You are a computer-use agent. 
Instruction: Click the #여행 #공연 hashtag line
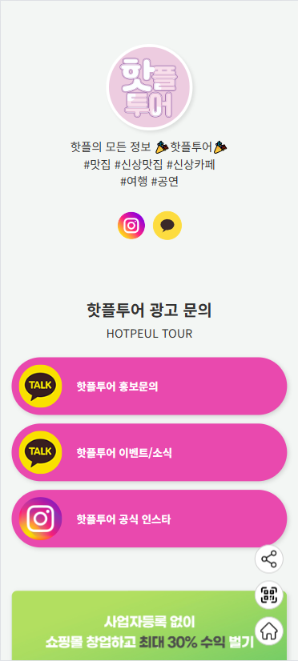click(149, 182)
